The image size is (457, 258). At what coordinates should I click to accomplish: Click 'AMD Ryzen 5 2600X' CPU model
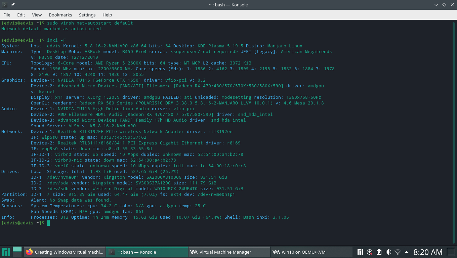tap(118, 63)
